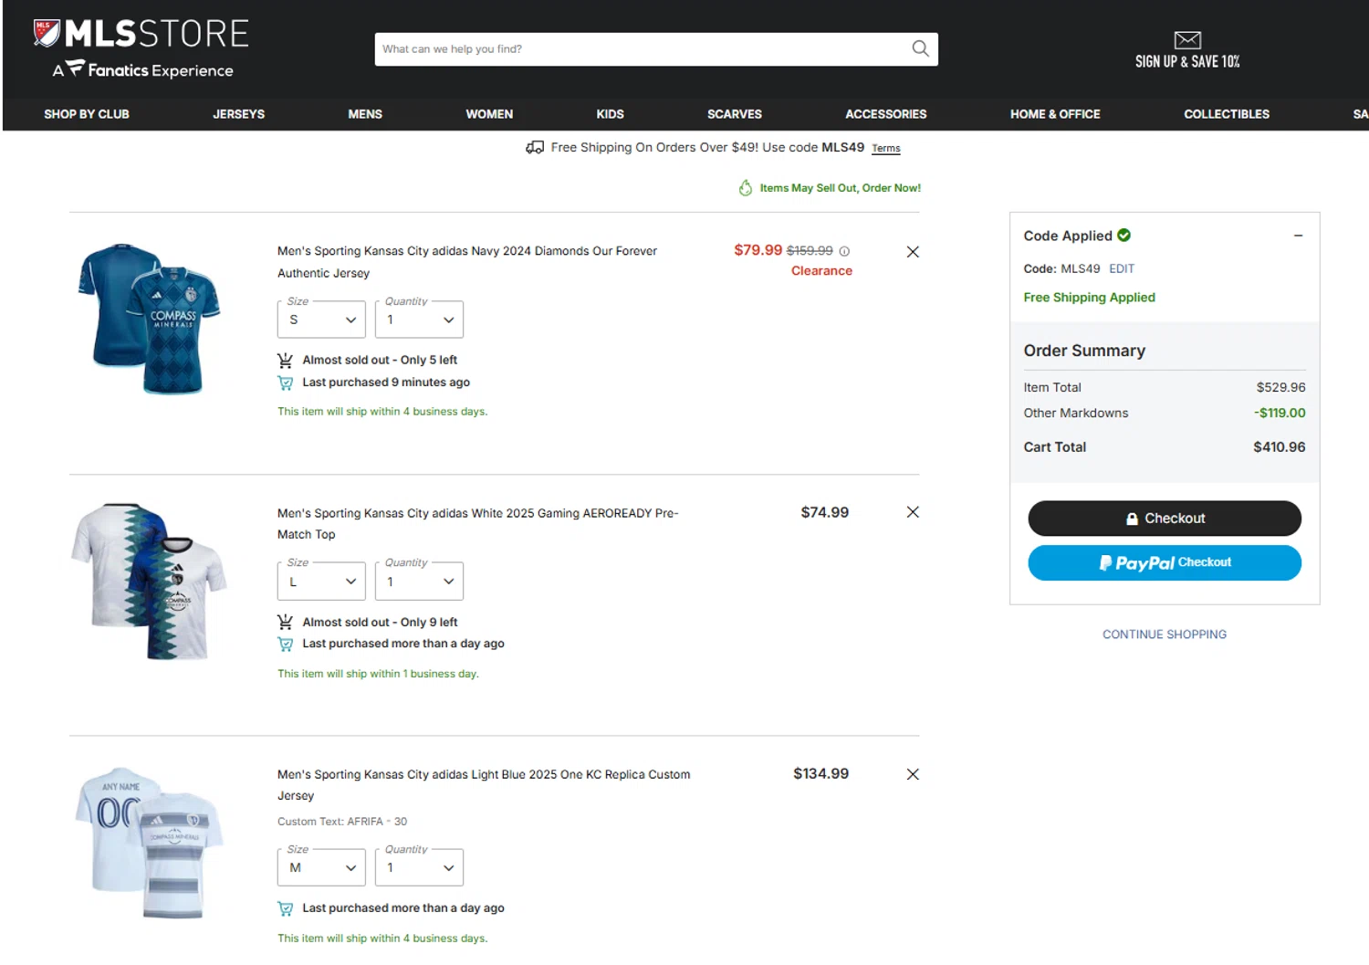Click the product search field
This screenshot has height=965, width=1369.
point(639,49)
